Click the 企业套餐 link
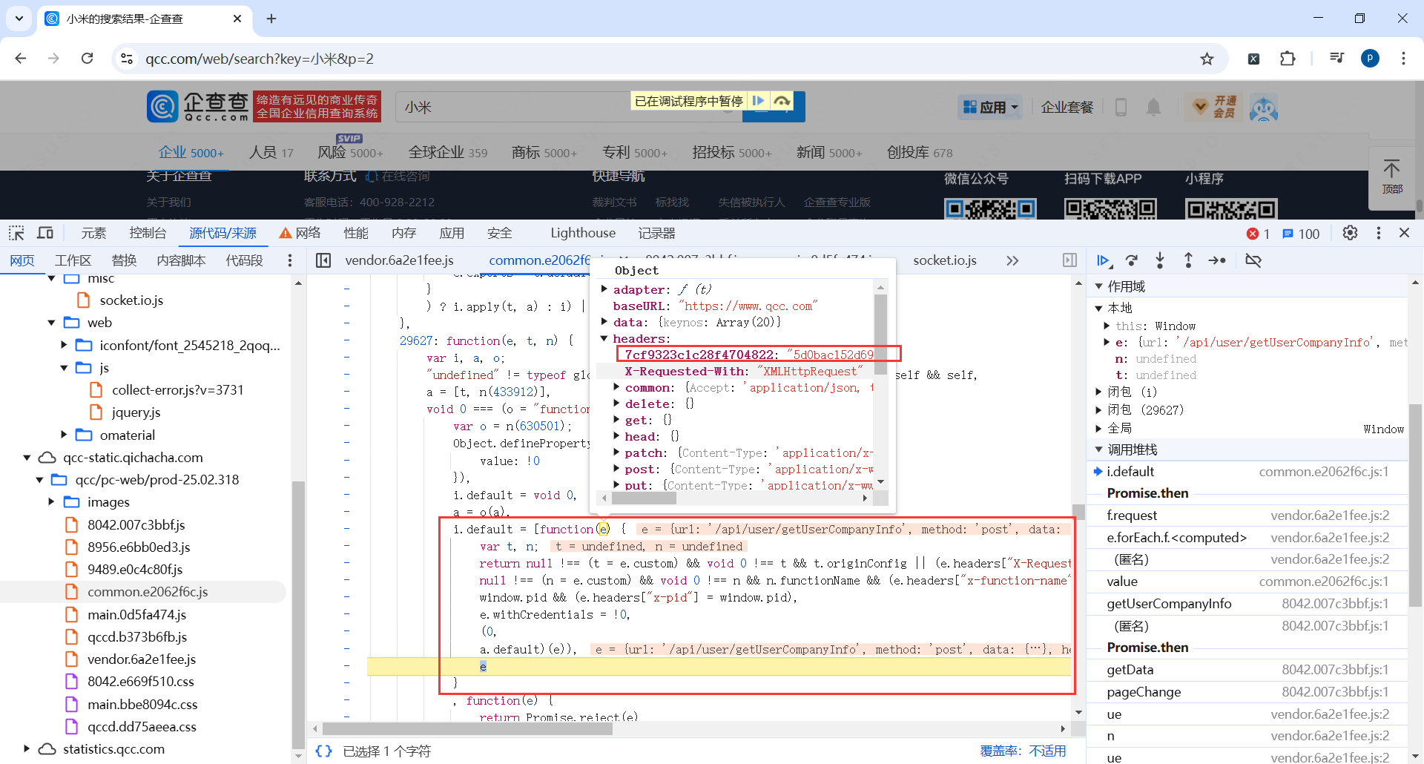The image size is (1424, 764). [x=1067, y=108]
